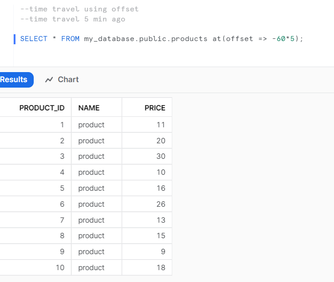Click the '5 min ago' comment line

[72, 19]
